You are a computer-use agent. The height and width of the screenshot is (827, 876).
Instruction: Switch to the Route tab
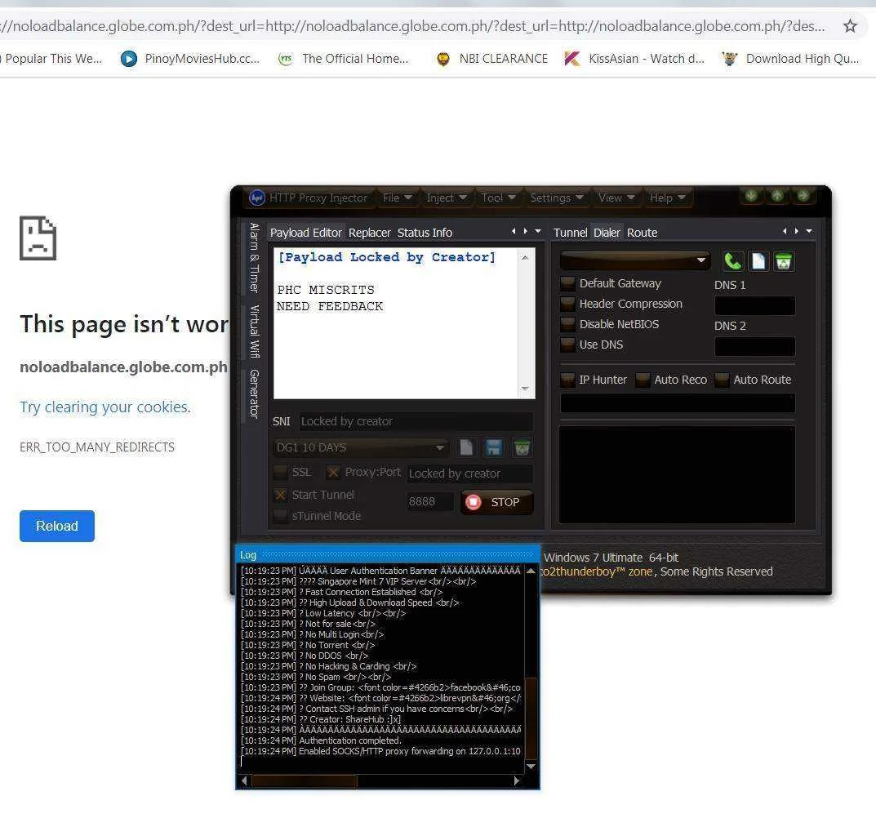coord(642,233)
